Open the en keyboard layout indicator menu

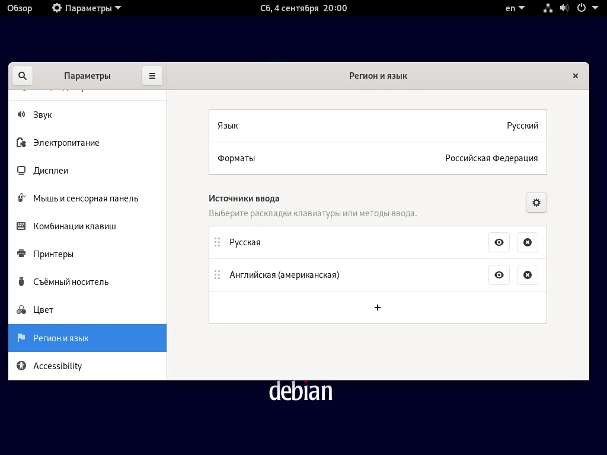(x=513, y=8)
